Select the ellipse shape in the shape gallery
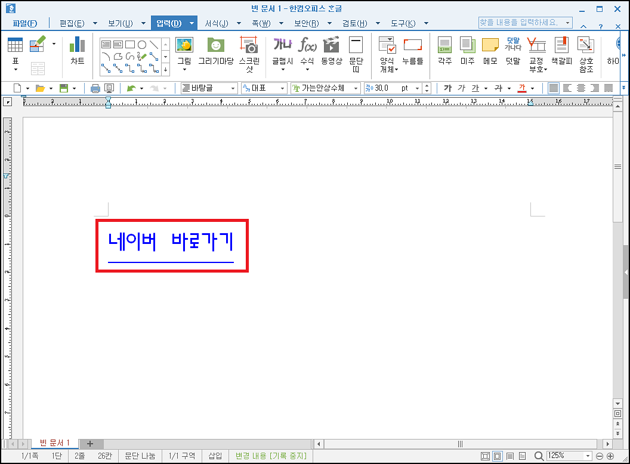The height and width of the screenshot is (464, 630). [142, 44]
